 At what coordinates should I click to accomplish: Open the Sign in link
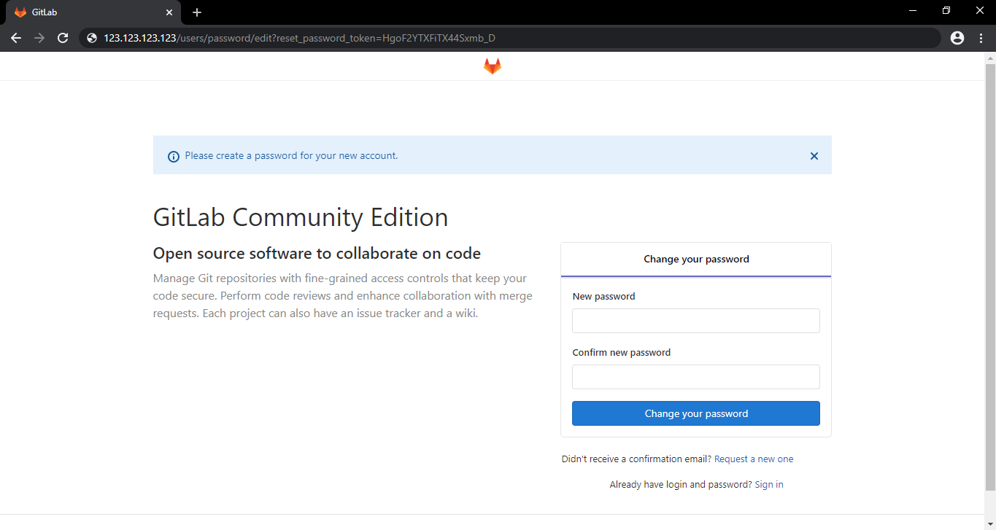pyautogui.click(x=769, y=485)
